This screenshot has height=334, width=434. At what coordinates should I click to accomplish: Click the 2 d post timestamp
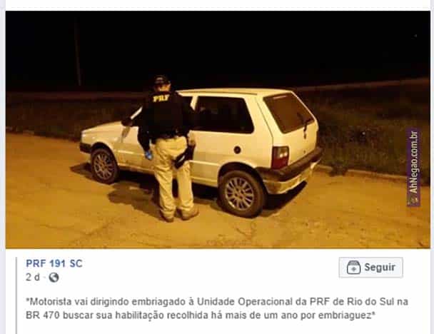(x=33, y=278)
